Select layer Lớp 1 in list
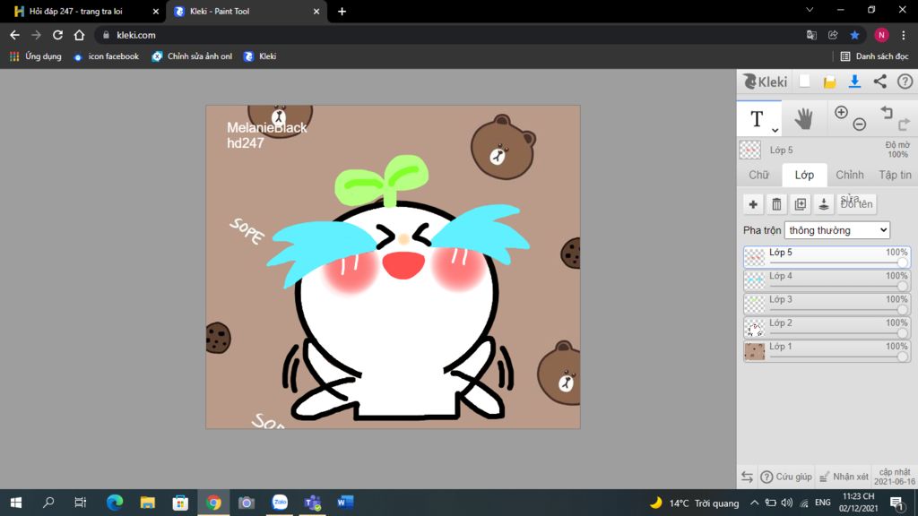 point(827,351)
